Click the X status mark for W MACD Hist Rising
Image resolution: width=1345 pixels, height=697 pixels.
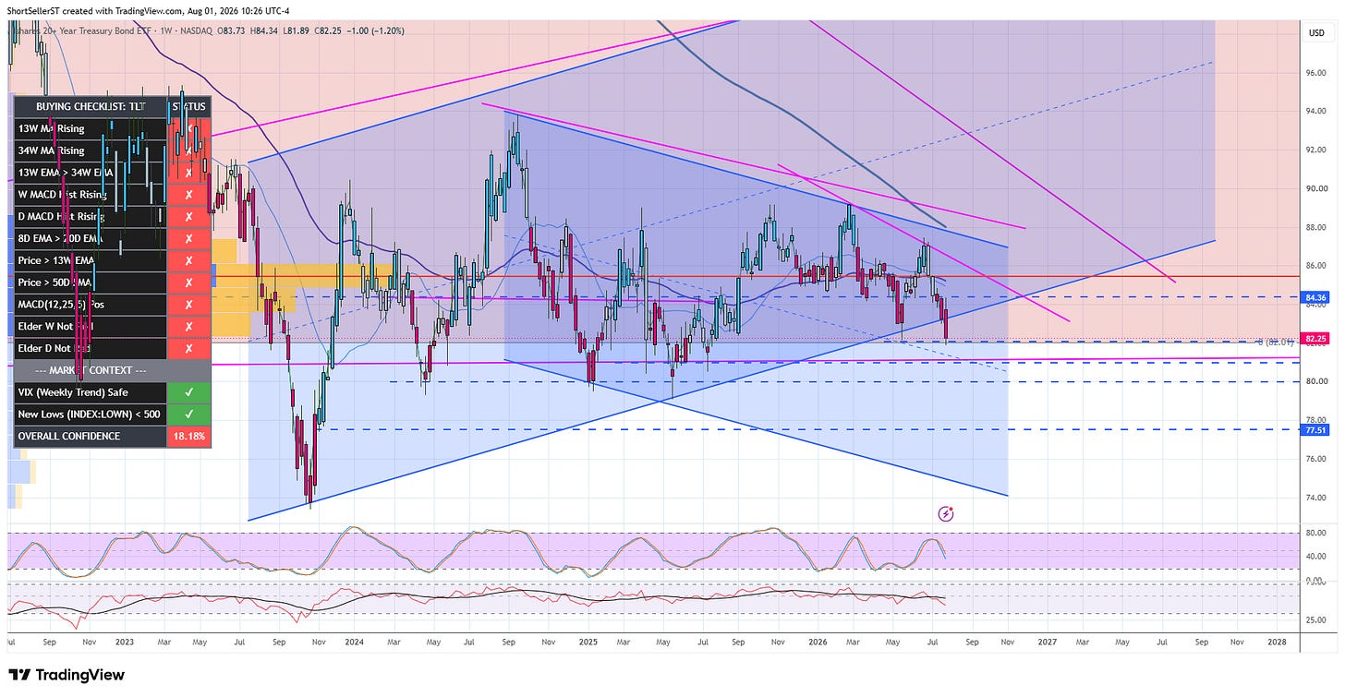(x=188, y=195)
